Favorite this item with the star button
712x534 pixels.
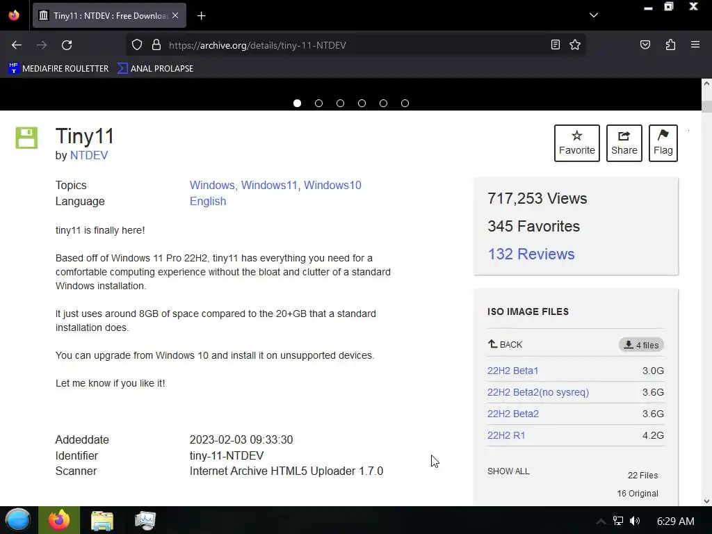576,143
